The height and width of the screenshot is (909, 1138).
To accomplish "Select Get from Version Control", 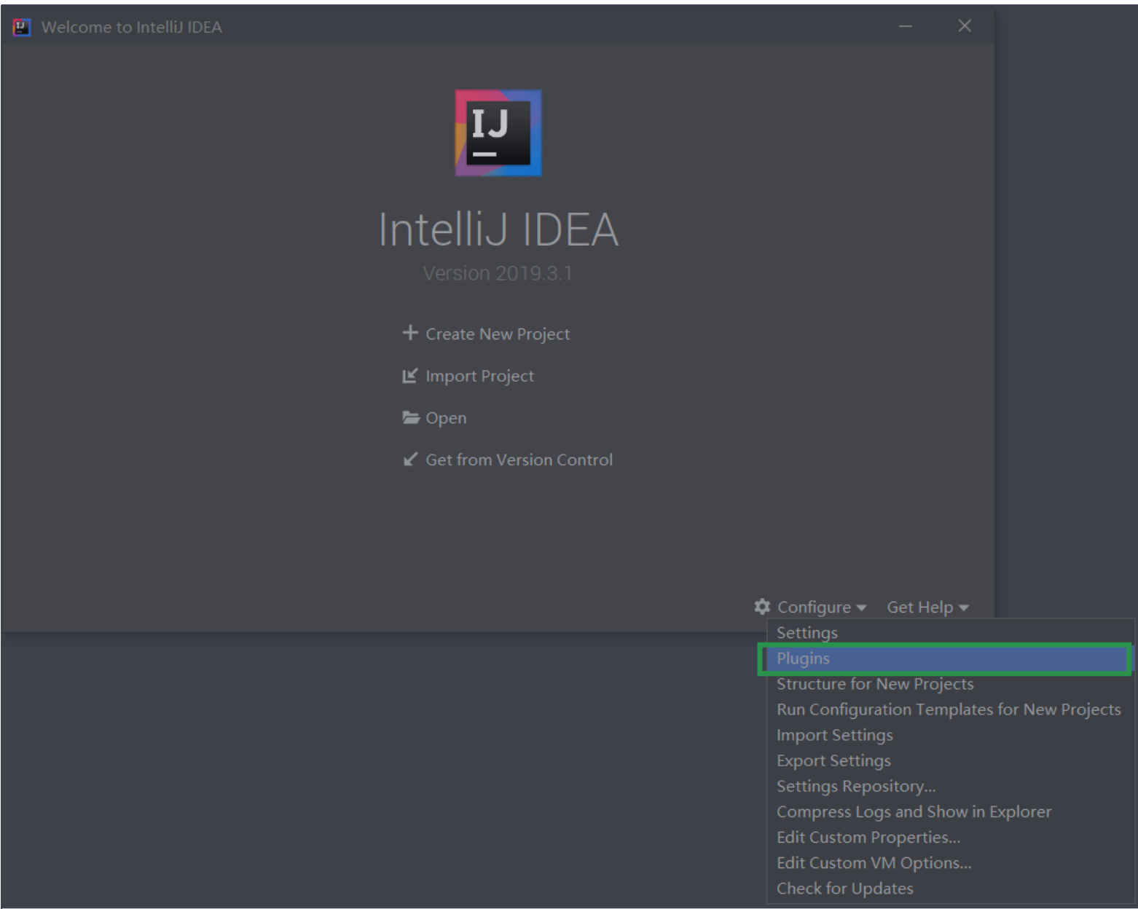I will (x=519, y=460).
